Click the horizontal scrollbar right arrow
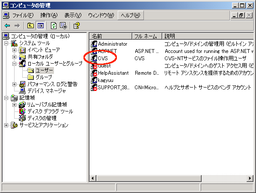 [250, 178]
